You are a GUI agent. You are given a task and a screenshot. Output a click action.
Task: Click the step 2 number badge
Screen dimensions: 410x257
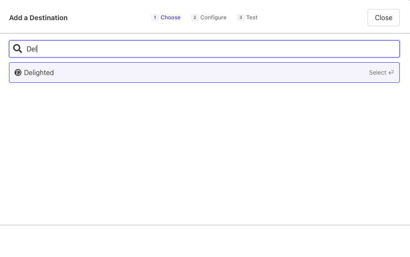tap(195, 18)
